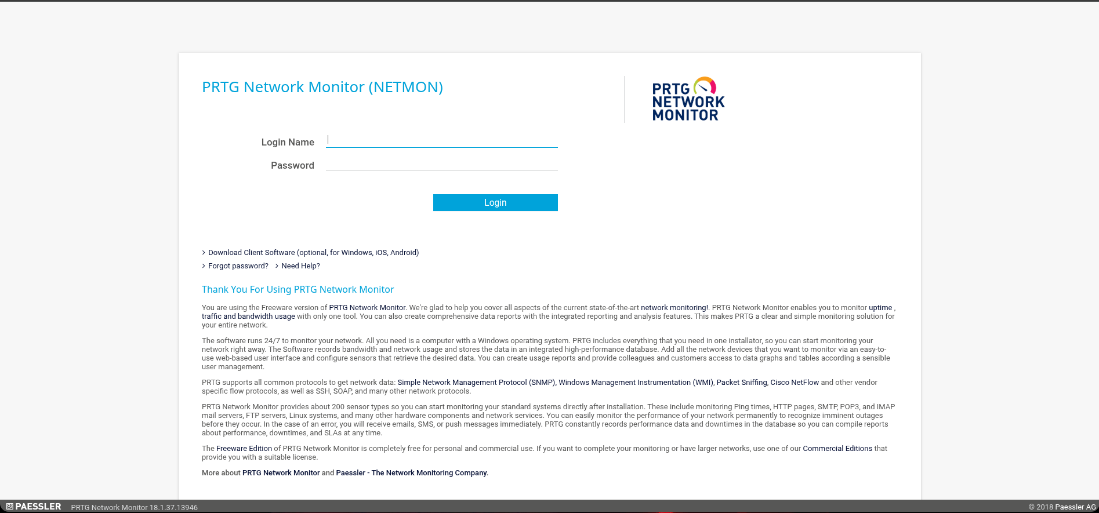Click the blue Login button

pyautogui.click(x=495, y=202)
